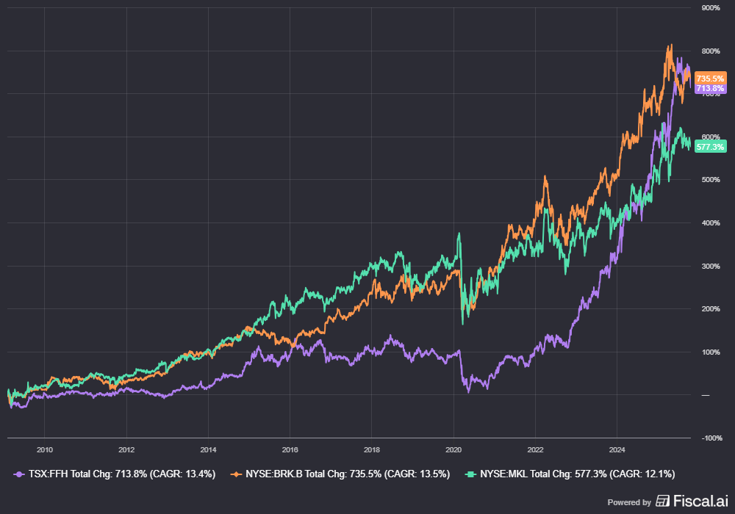The image size is (735, 514).
Task: Click the -100% y-axis label
Action: tap(711, 438)
